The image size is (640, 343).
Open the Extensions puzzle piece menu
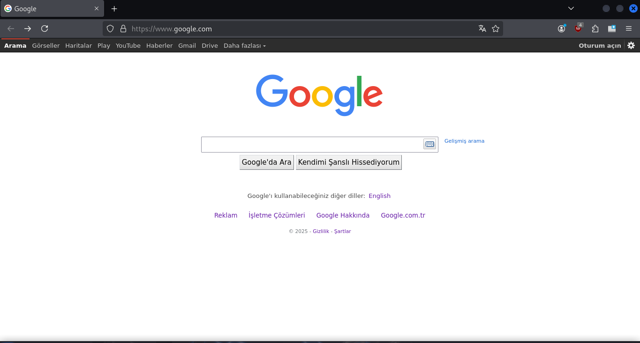coord(595,29)
